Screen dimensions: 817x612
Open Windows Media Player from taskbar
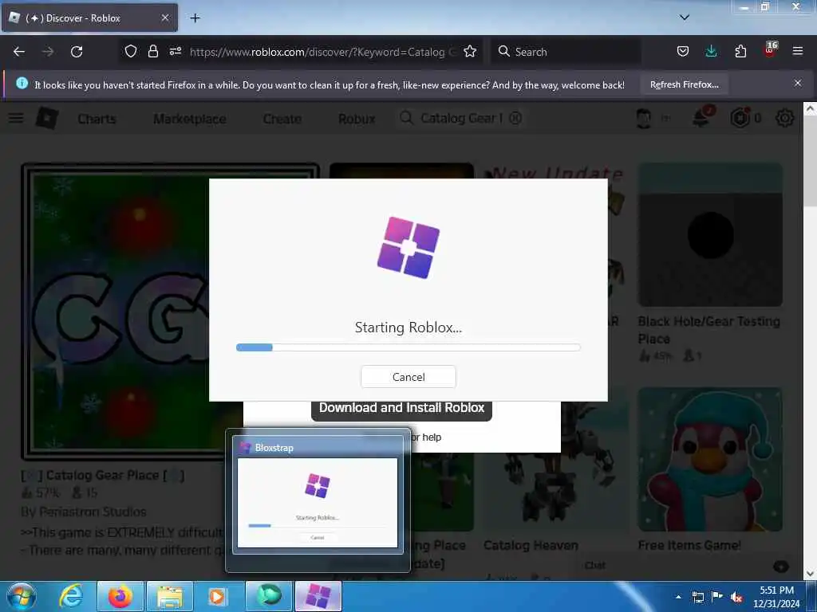point(219,596)
